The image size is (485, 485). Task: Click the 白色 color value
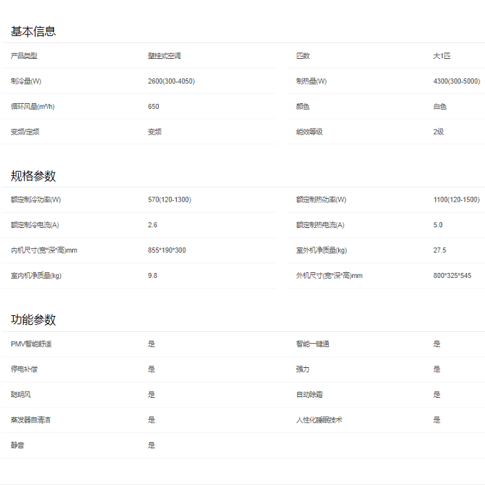pos(440,107)
